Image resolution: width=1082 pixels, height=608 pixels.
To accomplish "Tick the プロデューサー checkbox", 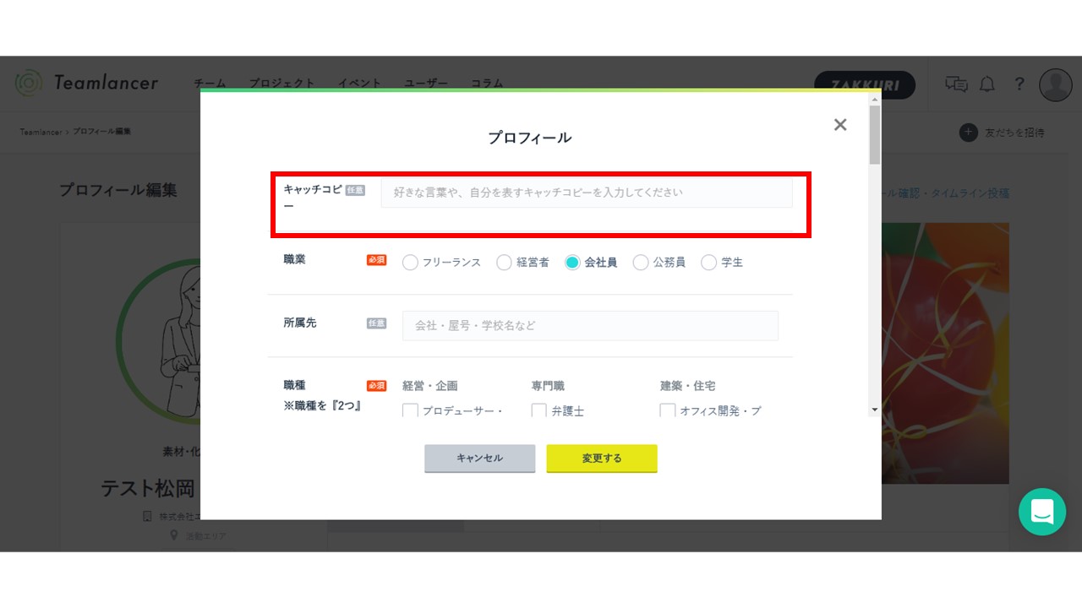I will pyautogui.click(x=410, y=411).
